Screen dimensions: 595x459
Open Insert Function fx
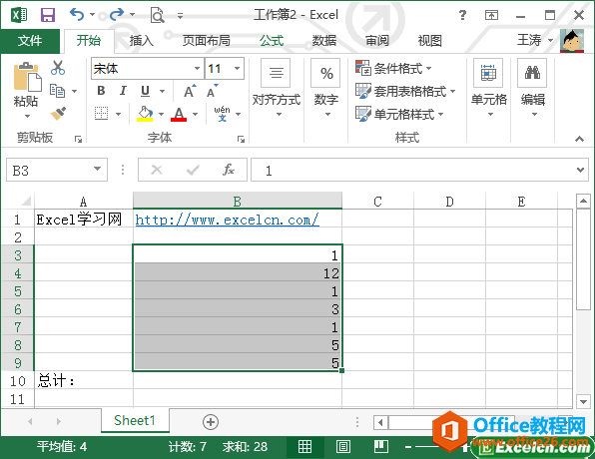pyautogui.click(x=229, y=170)
